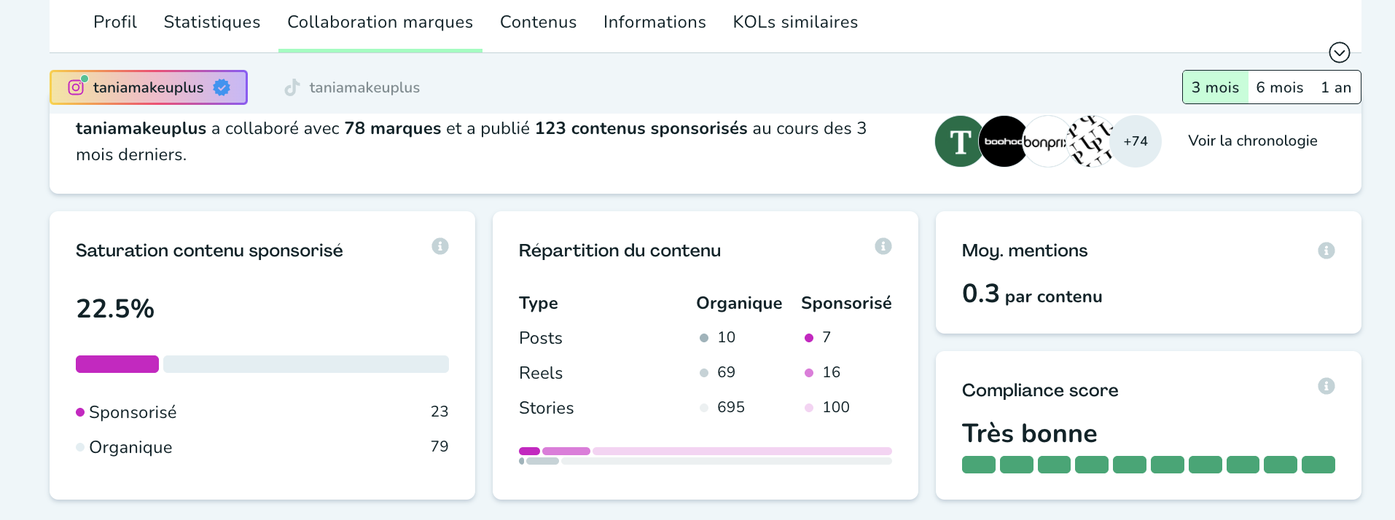Click the info icon on Répartition du contenu

(x=883, y=246)
